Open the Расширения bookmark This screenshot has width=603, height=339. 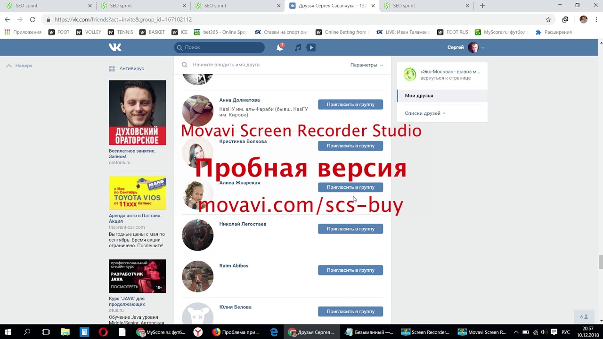554,32
